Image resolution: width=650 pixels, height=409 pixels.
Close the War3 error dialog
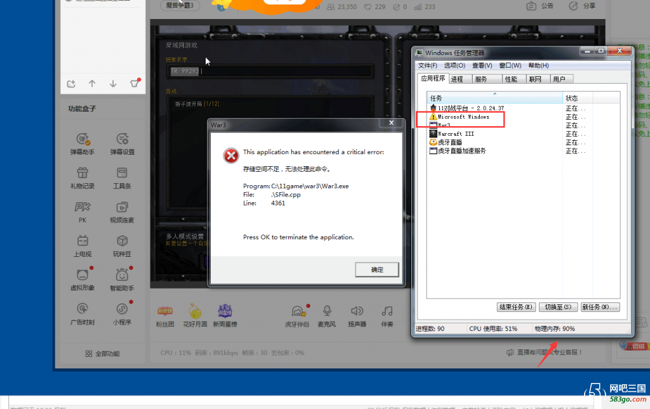[391, 123]
